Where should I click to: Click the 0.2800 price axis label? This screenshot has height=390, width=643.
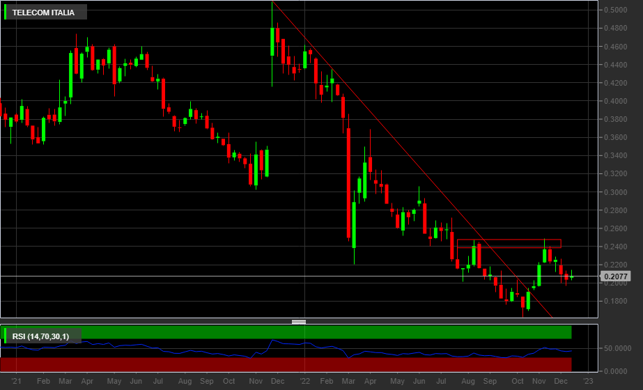click(x=616, y=210)
